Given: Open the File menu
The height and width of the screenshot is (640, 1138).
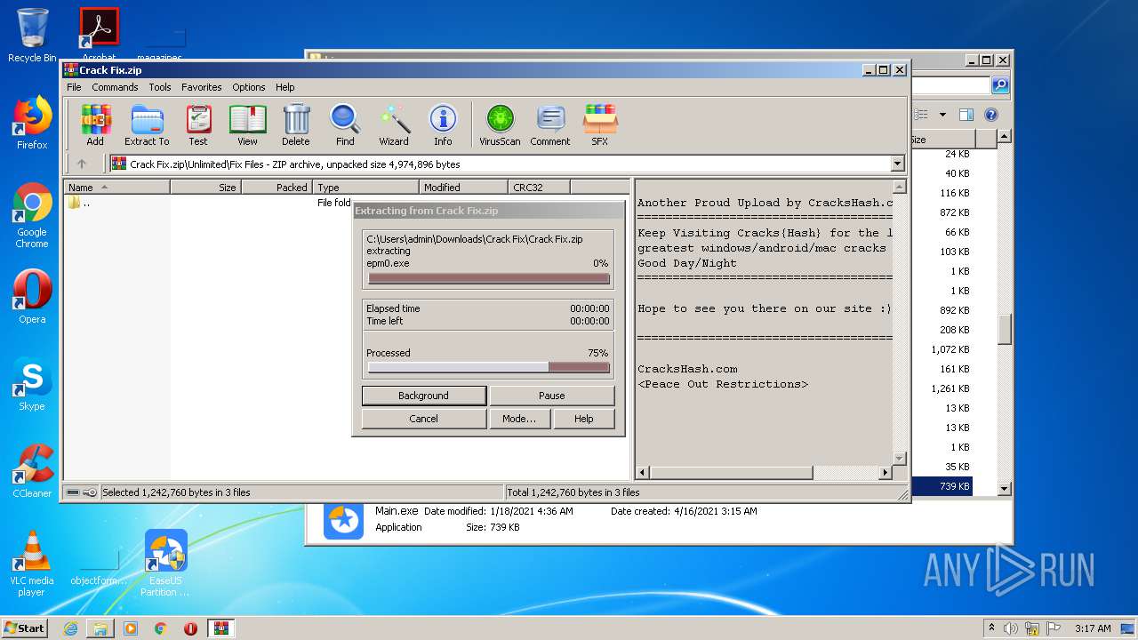Looking at the screenshot, I should 74,87.
